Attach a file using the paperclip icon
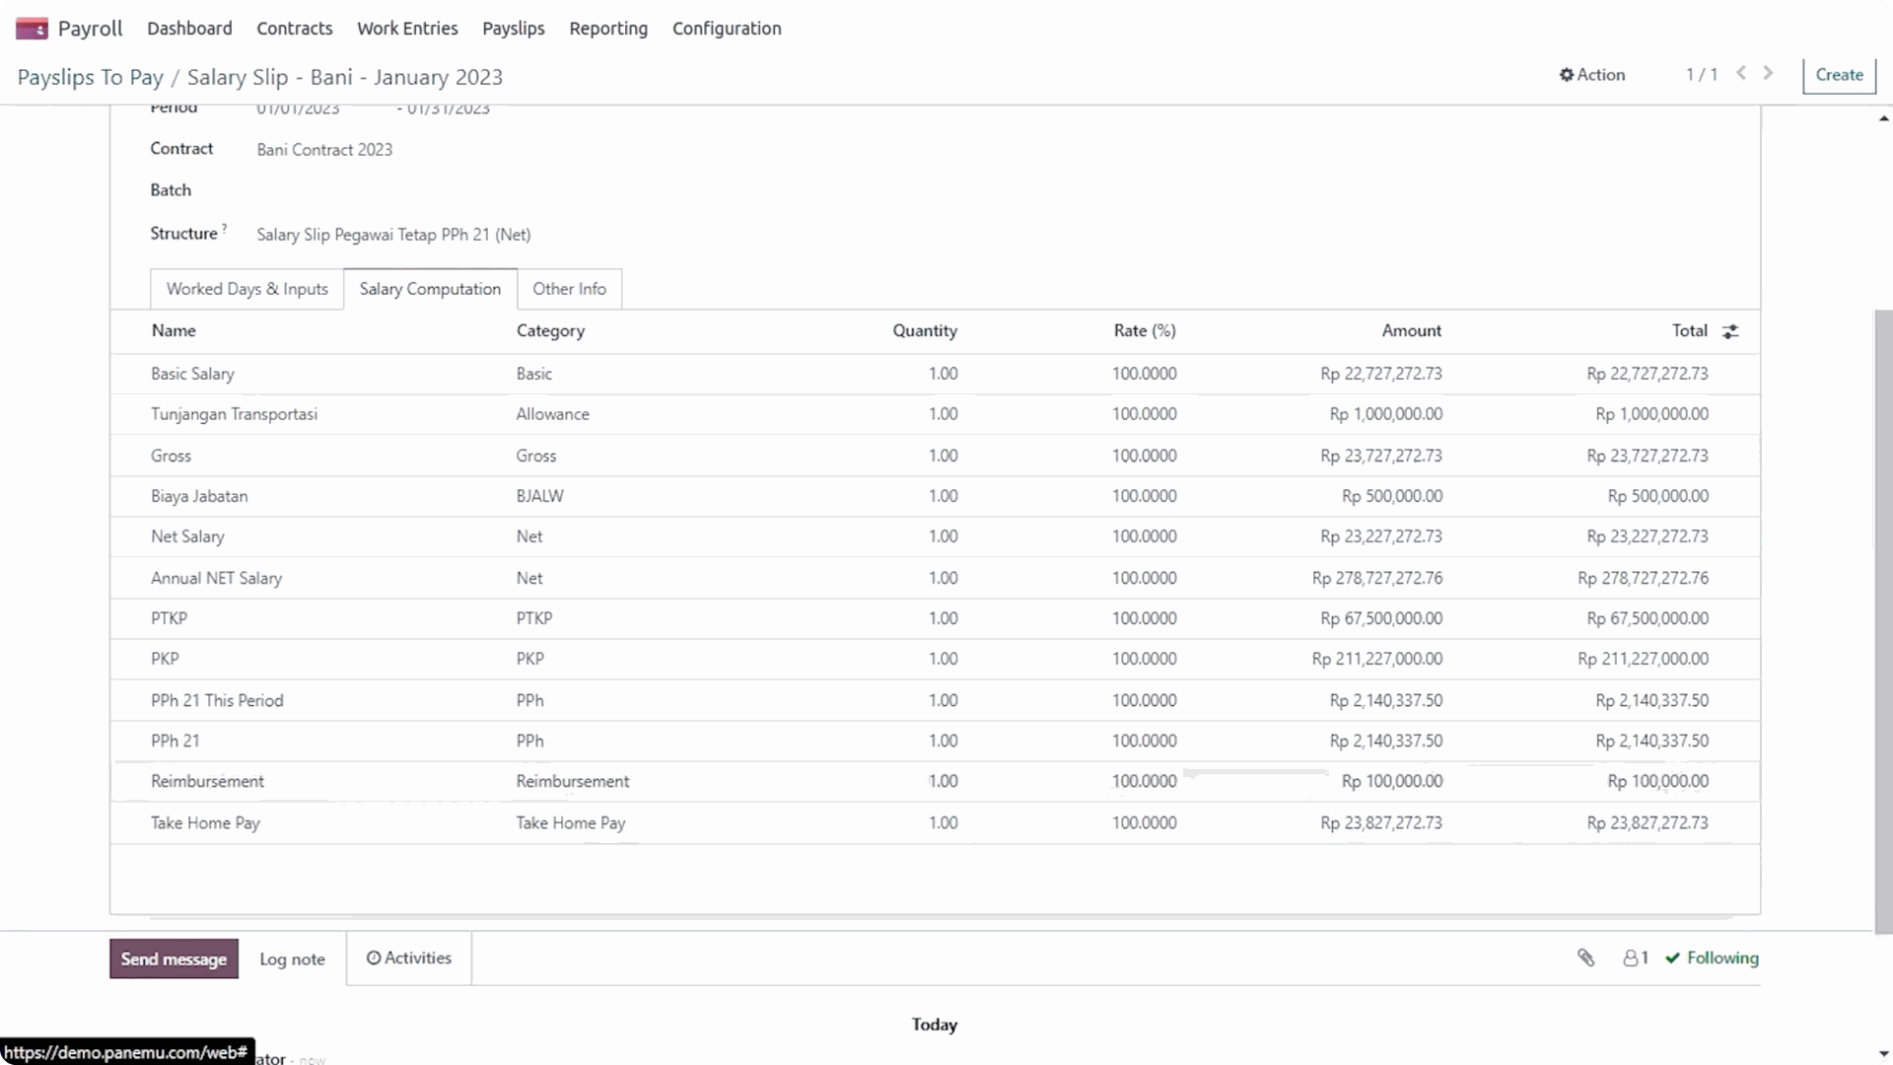 1586,958
